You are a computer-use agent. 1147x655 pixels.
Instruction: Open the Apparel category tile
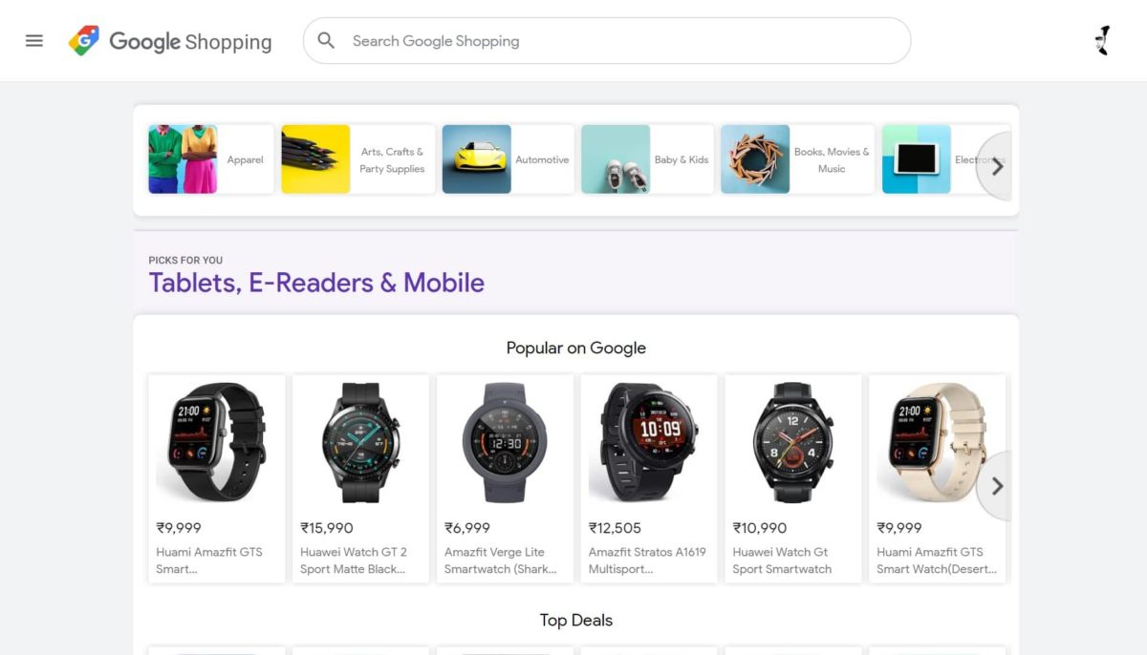pyautogui.click(x=209, y=159)
